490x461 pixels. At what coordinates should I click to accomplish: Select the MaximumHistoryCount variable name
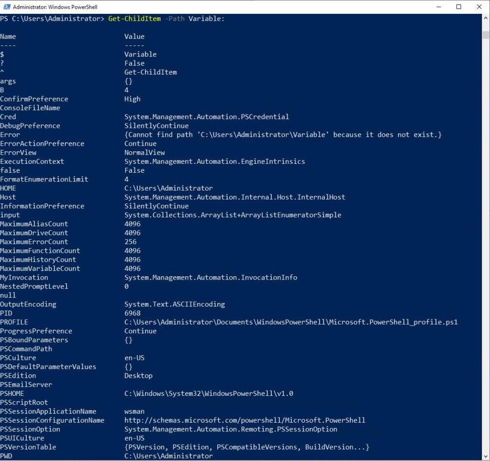[x=38, y=260]
